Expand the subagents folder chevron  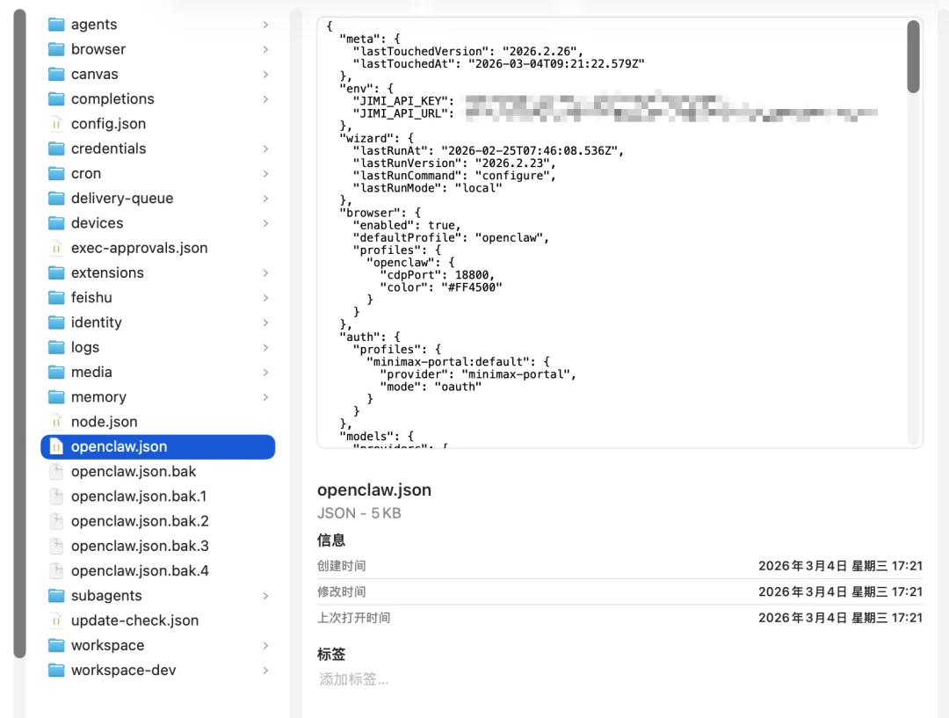[x=265, y=595]
